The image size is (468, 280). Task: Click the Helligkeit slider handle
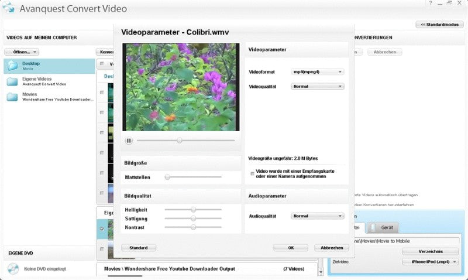[194, 210]
